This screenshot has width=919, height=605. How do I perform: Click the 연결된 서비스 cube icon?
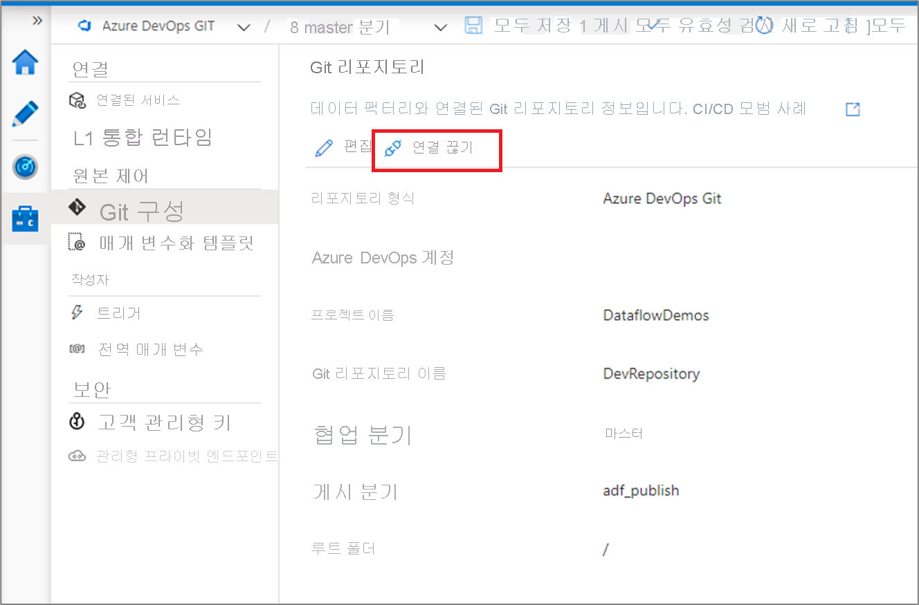click(77, 100)
